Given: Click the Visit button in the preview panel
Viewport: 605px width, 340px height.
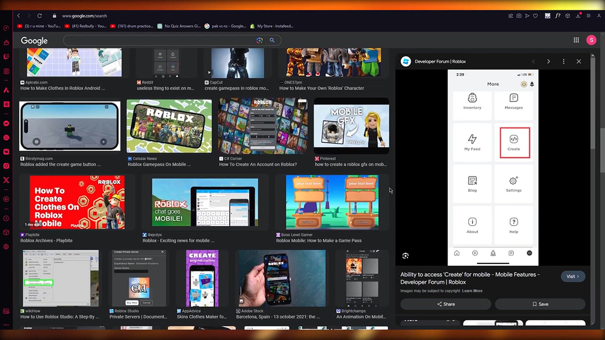Looking at the screenshot, I should click(x=573, y=276).
